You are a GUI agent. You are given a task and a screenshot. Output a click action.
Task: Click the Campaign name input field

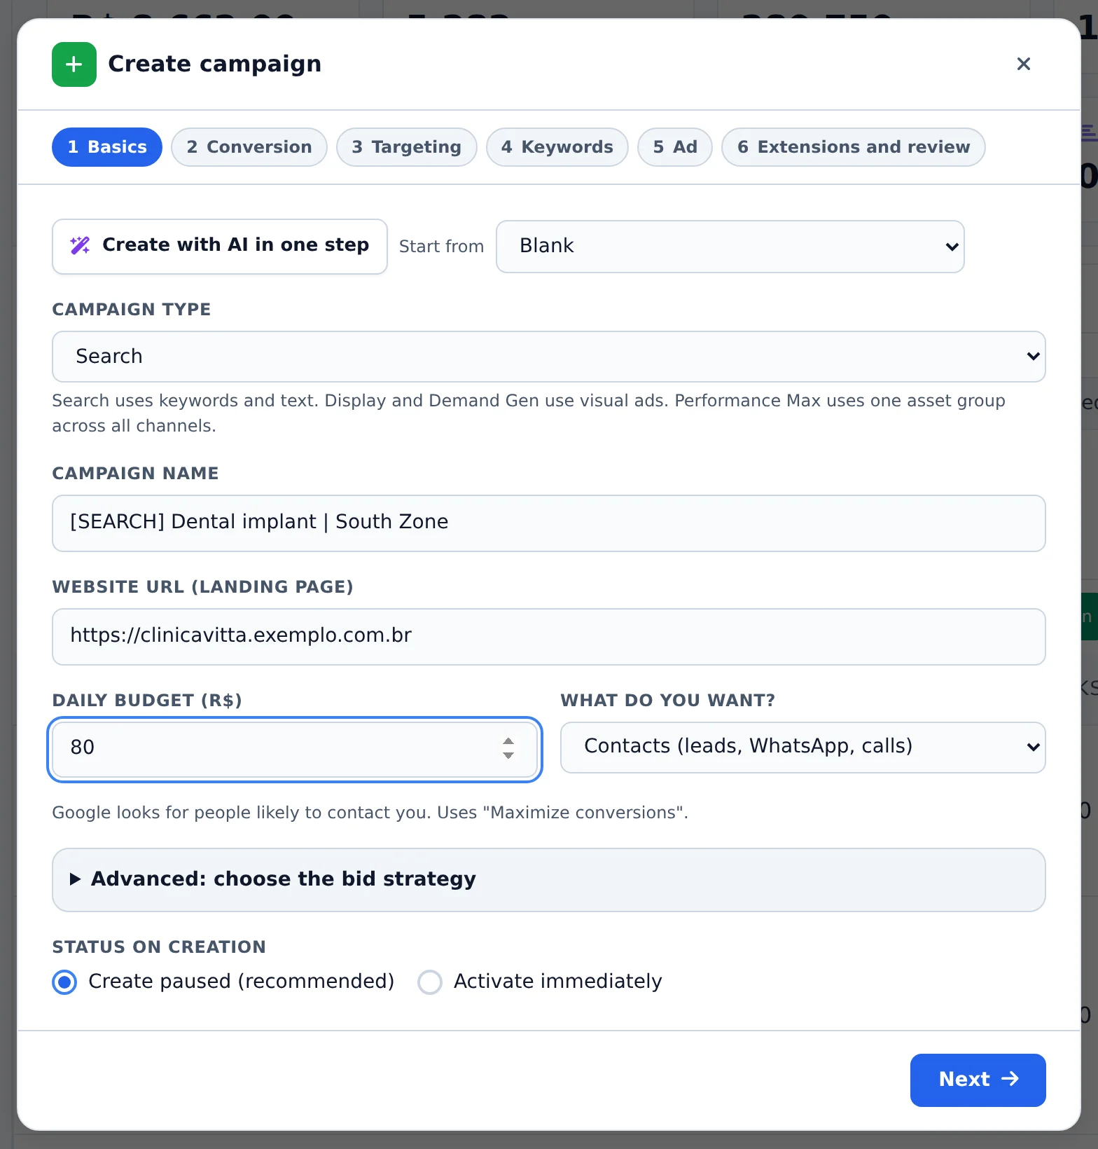548,523
